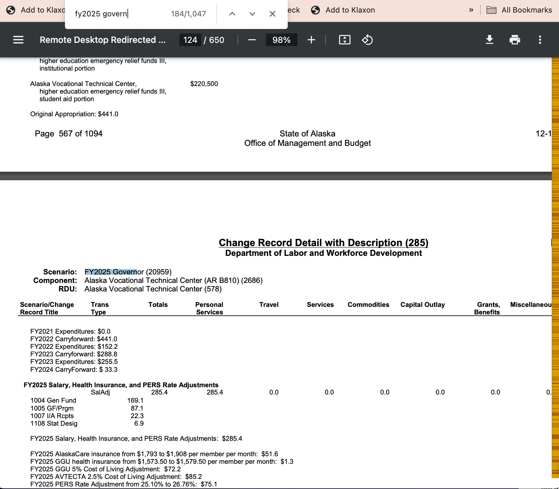This screenshot has width=559, height=489.
Task: Click the fit to page icon
Action: point(344,40)
